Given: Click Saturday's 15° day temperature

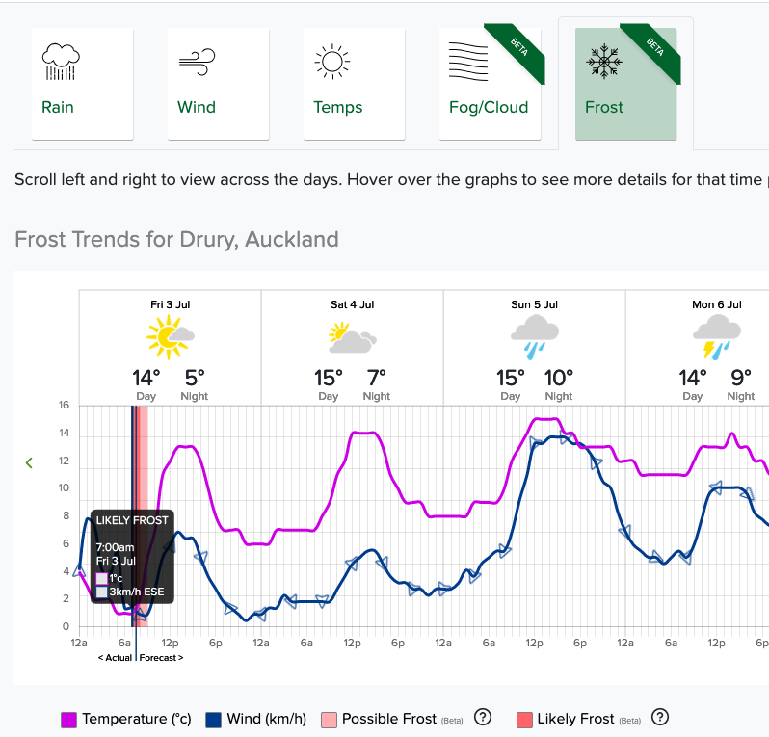Looking at the screenshot, I should 329,378.
